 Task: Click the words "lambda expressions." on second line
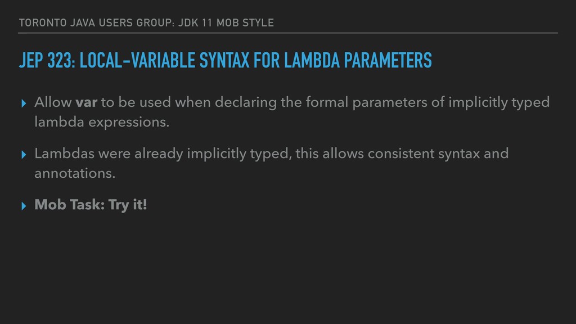[102, 122]
